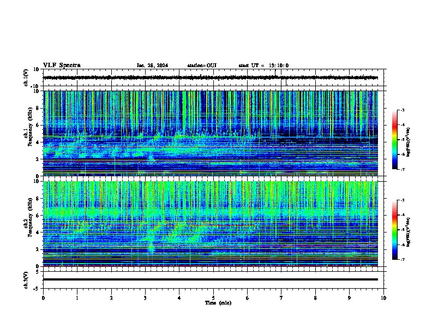Click the ch.1 colorbar "-3" tick label
Image resolution: width=432 pixels, height=334 pixels.
coord(402,110)
